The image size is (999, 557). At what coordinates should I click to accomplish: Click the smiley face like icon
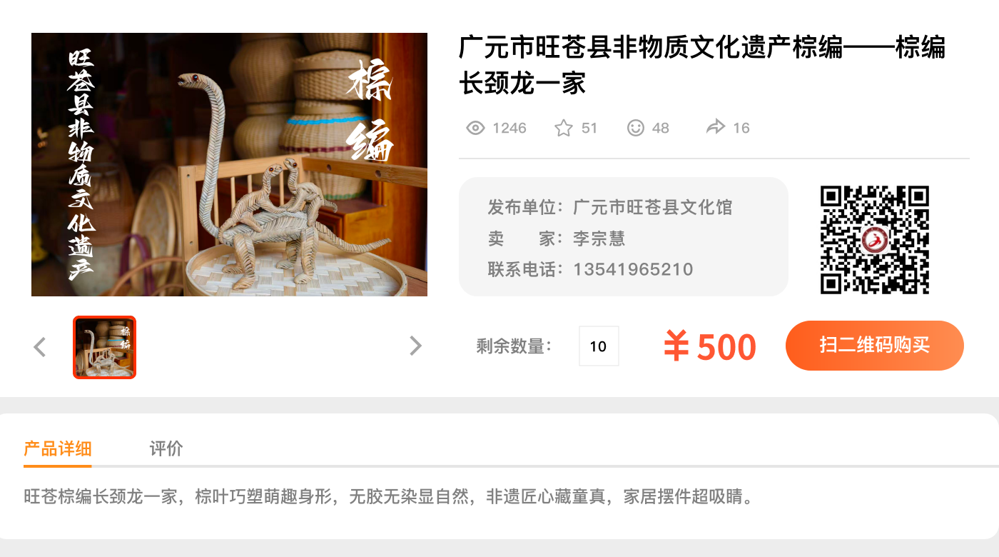pyautogui.click(x=635, y=128)
